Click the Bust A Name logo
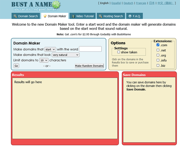 [32, 4]
